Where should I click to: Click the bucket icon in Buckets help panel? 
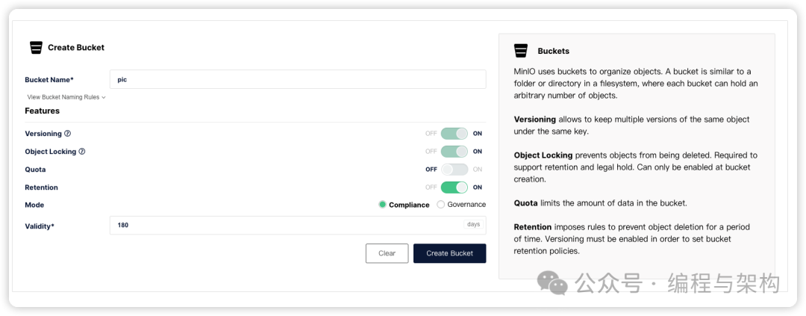click(x=521, y=51)
